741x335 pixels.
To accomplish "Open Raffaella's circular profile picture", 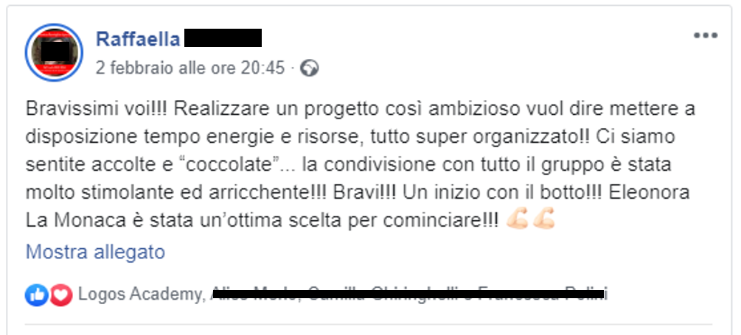I will pos(54,52).
